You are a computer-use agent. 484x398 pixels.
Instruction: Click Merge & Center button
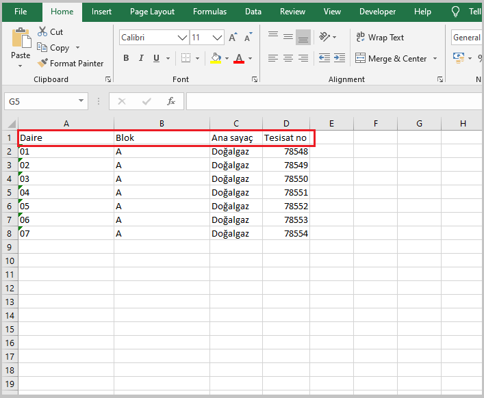click(391, 58)
